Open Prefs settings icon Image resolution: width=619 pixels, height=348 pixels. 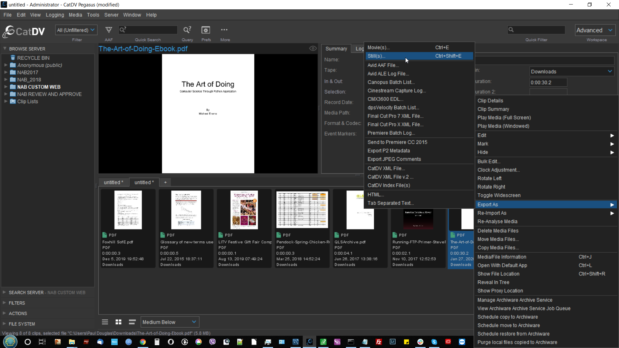pos(206,30)
